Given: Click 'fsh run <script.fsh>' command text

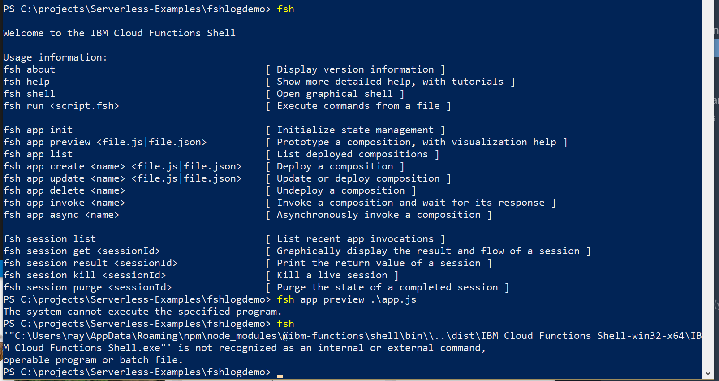Looking at the screenshot, I should click(x=61, y=106).
